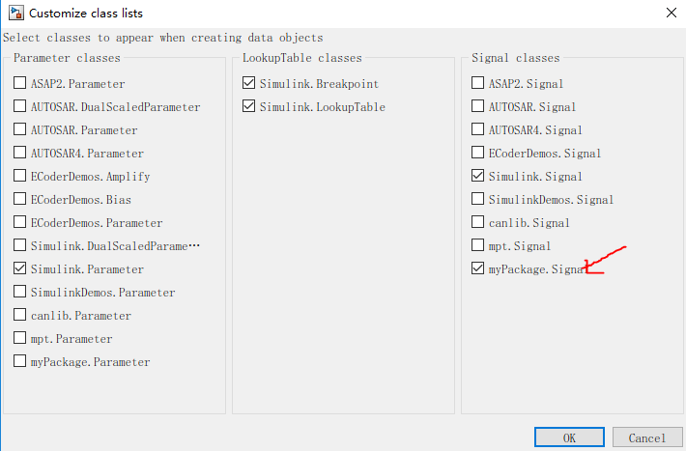Uncheck Simulink.Breakpoint lookup class
The height and width of the screenshot is (451, 686).
[249, 84]
